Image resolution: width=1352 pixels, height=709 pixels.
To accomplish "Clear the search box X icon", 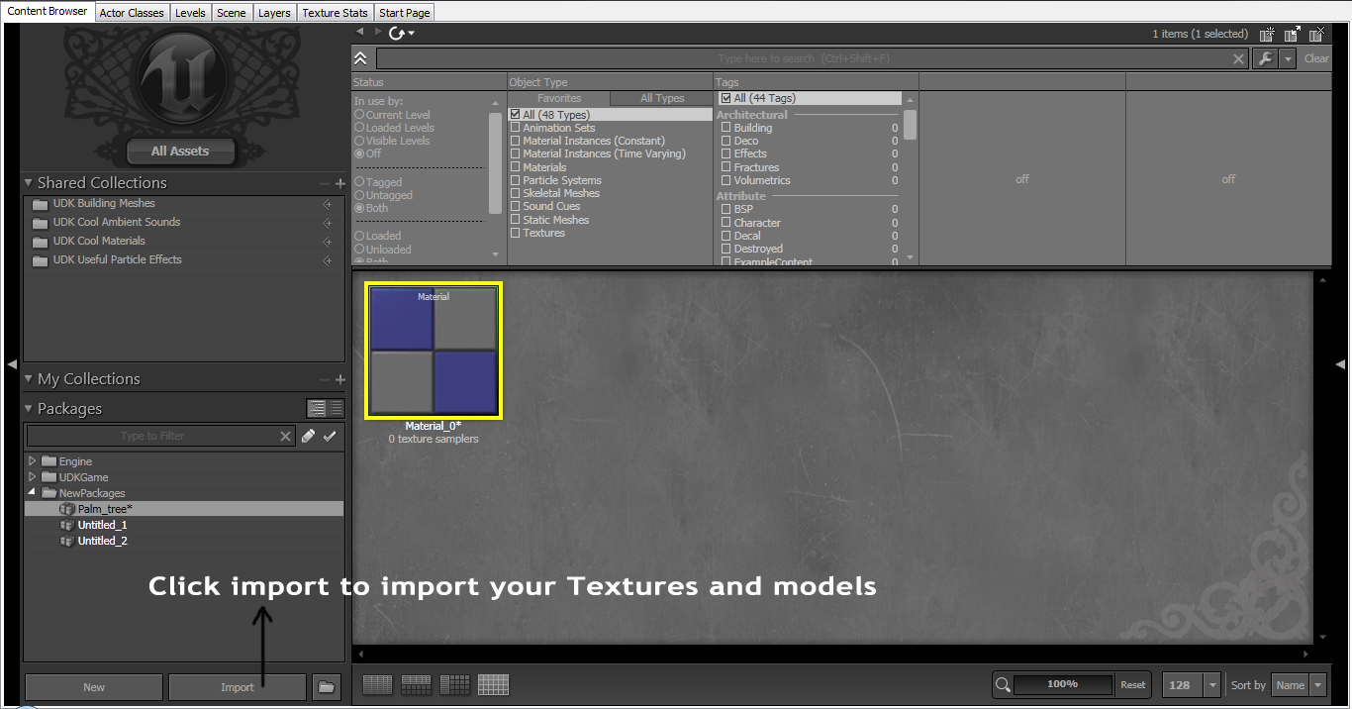I will tap(1238, 59).
